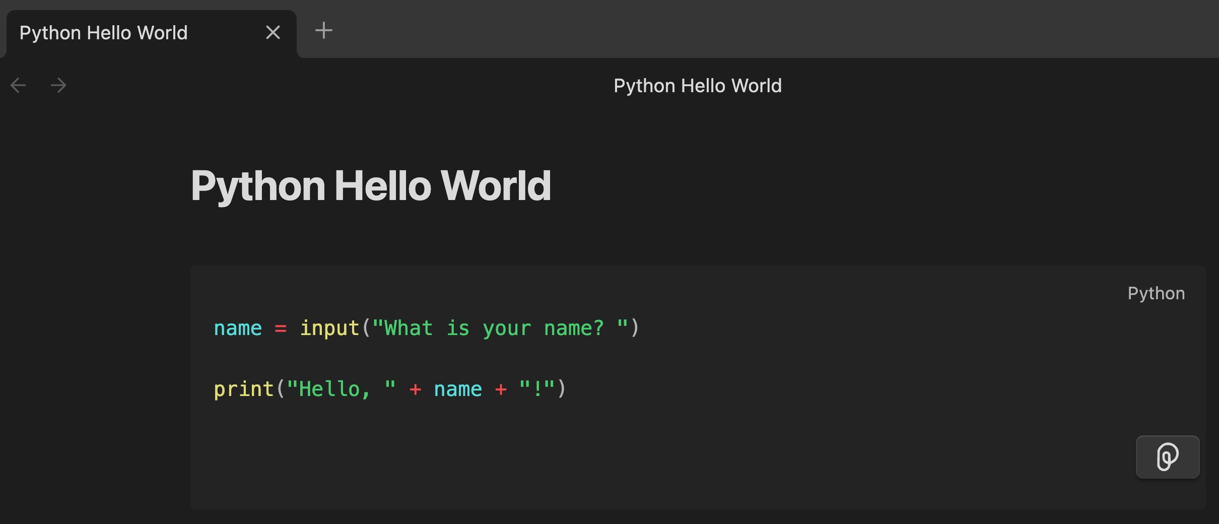
Task: Click the input function call in the code
Action: [x=330, y=328]
